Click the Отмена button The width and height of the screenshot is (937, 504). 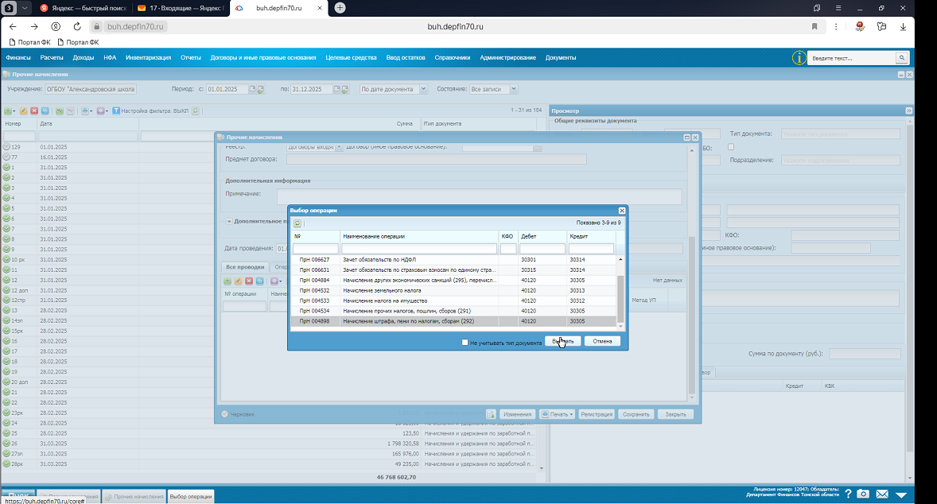coord(602,342)
